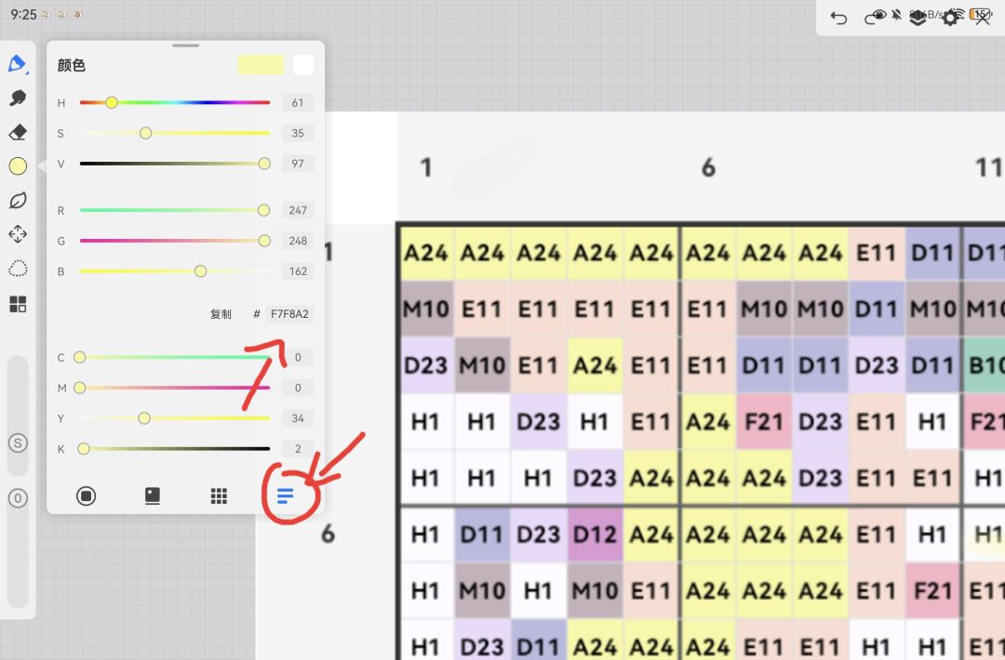Tap the yellow current color swatch
This screenshot has height=660, width=1005.
[x=261, y=65]
